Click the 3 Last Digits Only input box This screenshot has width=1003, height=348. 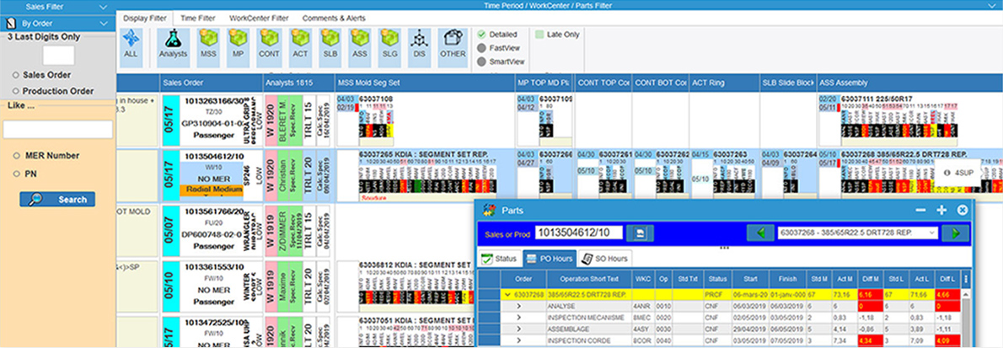click(58, 56)
